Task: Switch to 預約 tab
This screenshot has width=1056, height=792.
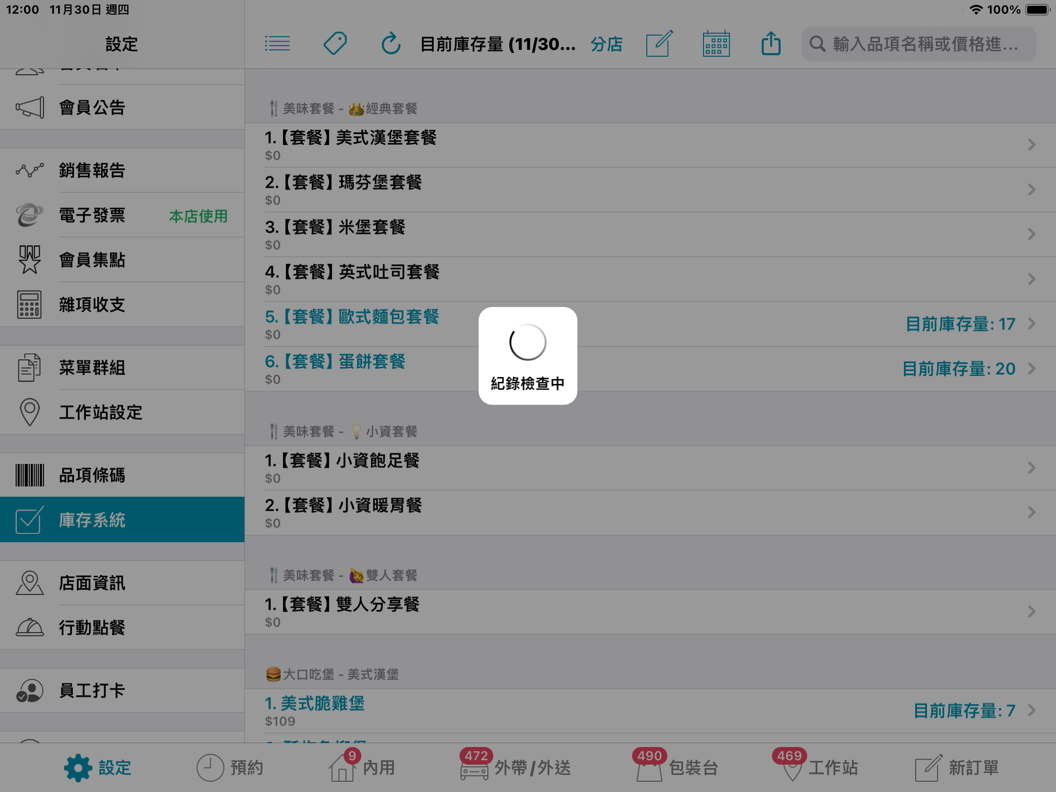Action: 230,767
